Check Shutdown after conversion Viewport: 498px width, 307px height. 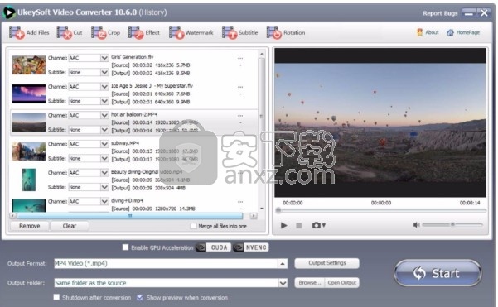point(56,297)
